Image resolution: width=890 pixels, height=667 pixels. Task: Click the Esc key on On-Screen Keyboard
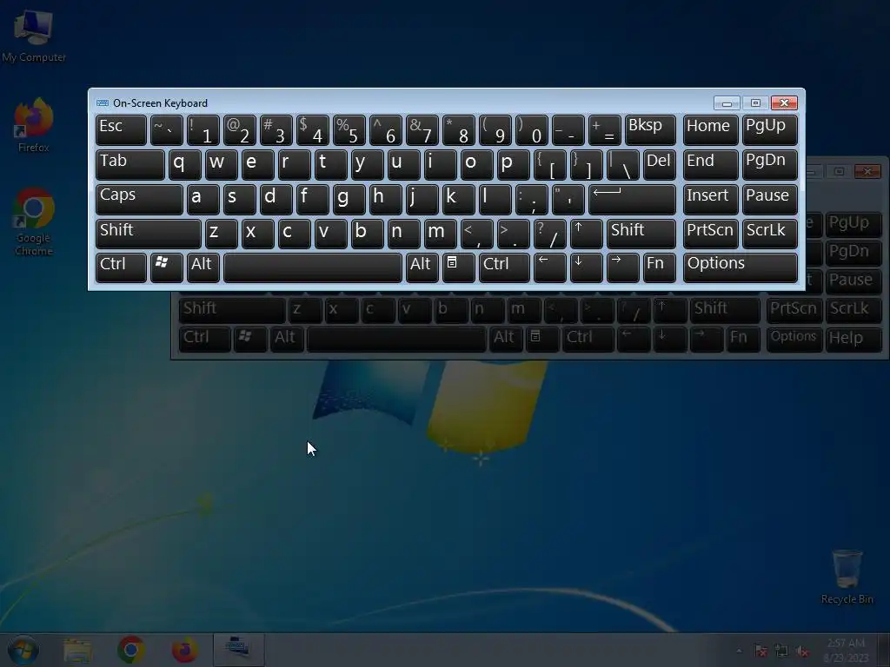coord(121,130)
